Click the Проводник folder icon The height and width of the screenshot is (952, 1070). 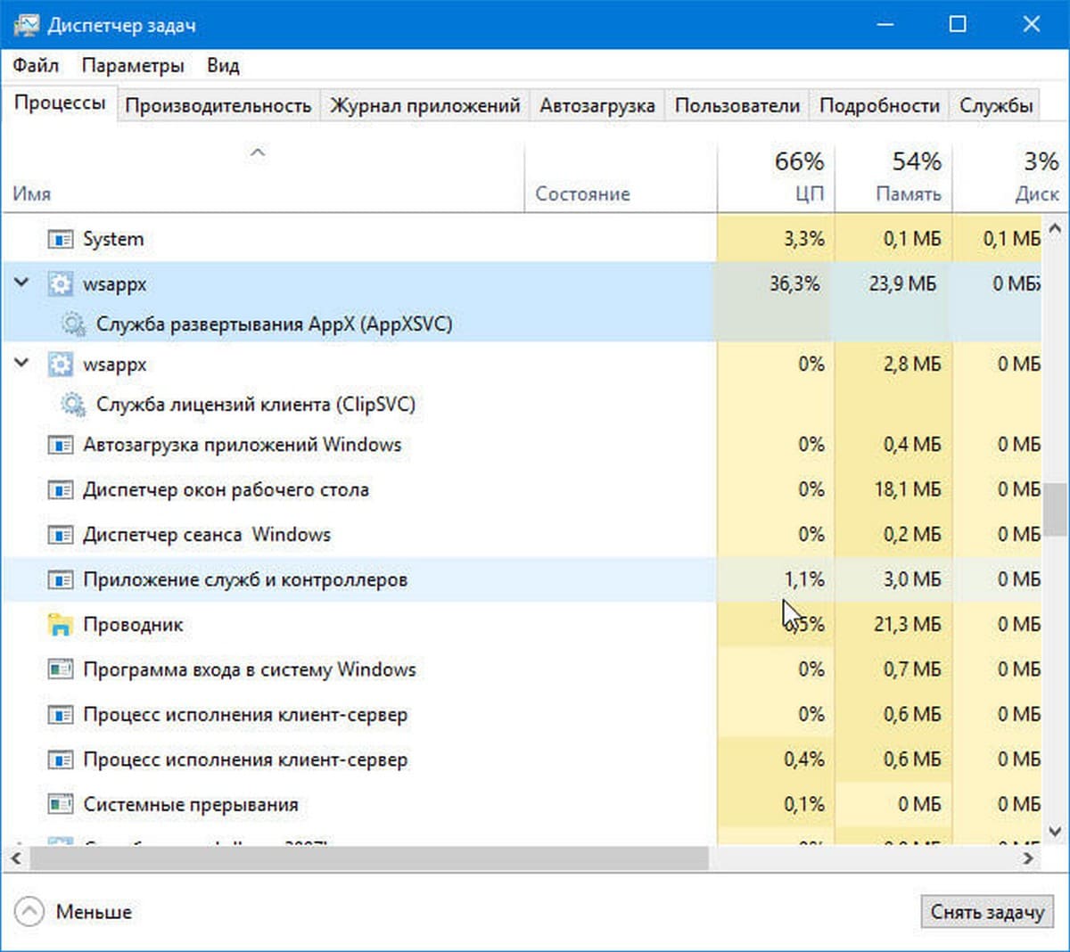[60, 625]
